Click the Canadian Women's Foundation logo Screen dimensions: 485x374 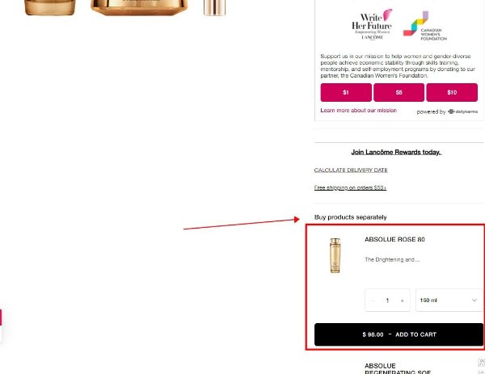coord(425,26)
